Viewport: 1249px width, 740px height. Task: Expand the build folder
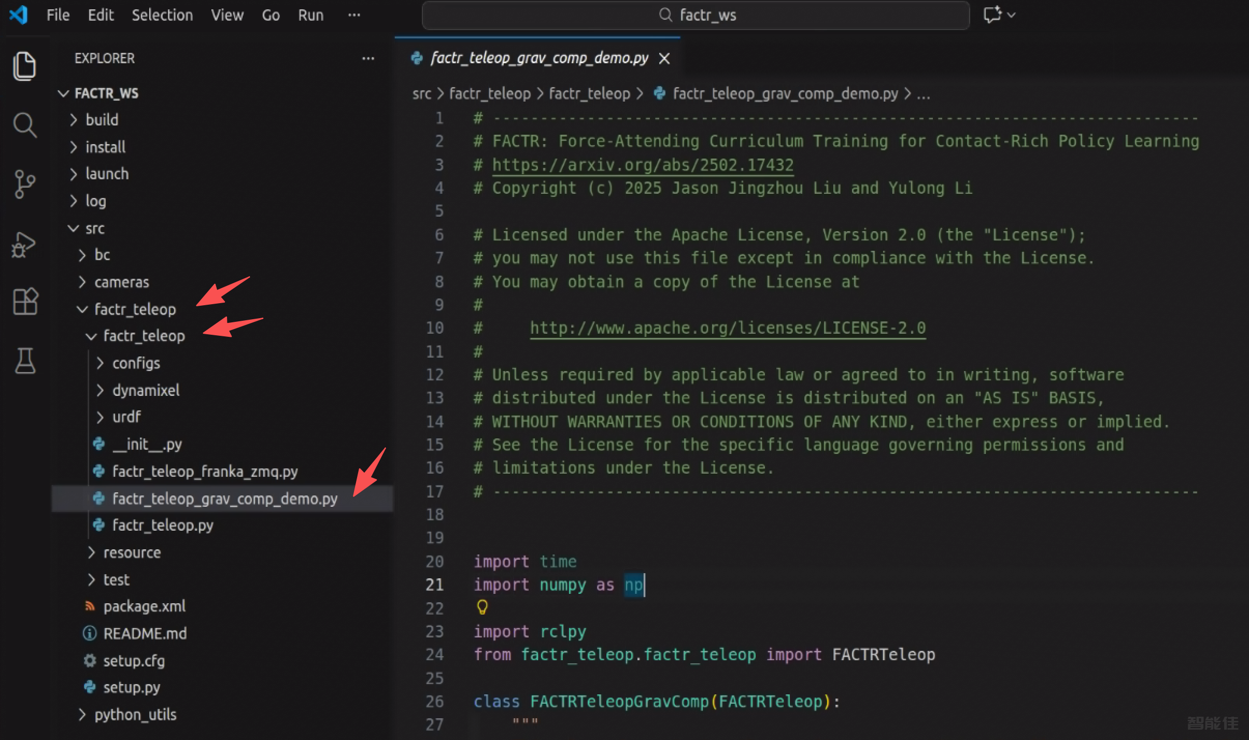tap(102, 120)
